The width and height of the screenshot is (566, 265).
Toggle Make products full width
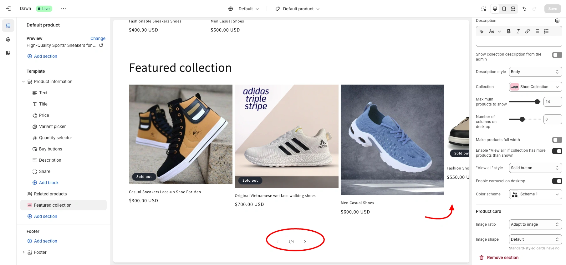coord(557,140)
